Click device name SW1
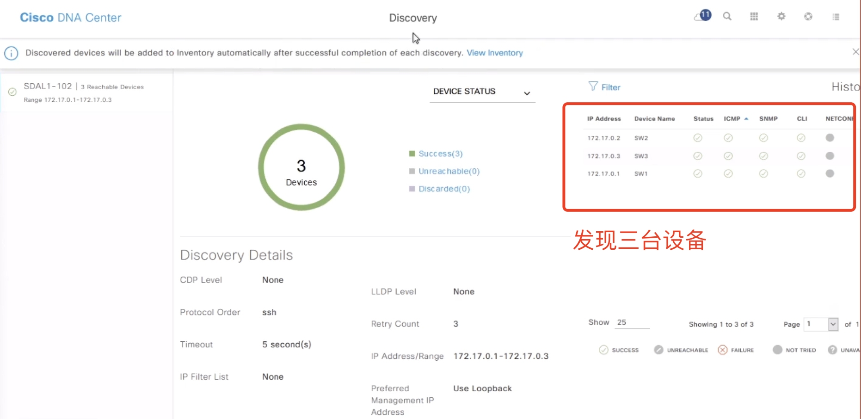The width and height of the screenshot is (861, 419). pos(641,173)
